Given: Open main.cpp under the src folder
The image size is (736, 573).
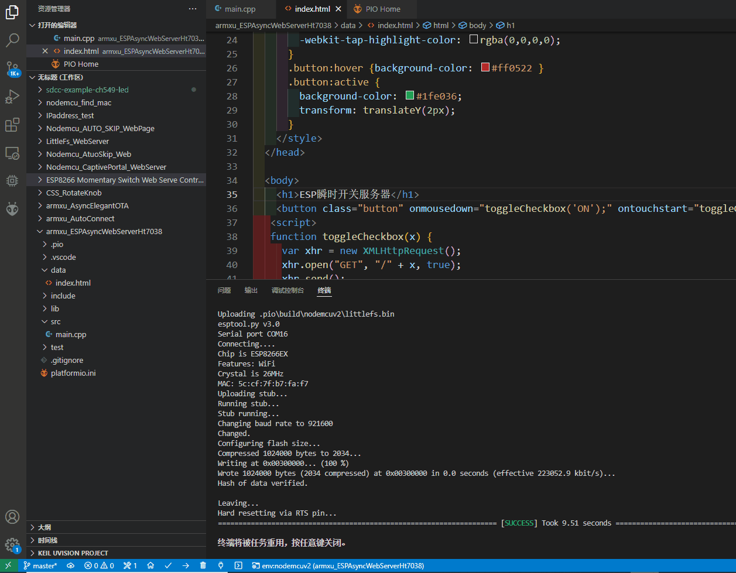Looking at the screenshot, I should click(x=116, y=334).
